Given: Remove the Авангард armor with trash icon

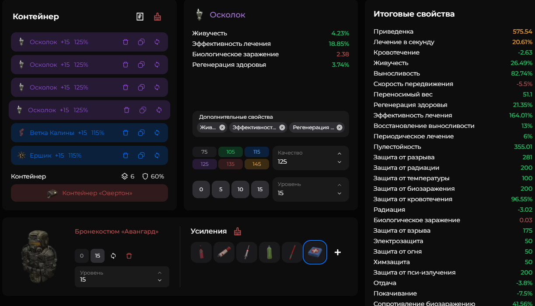Looking at the screenshot, I should (129, 256).
